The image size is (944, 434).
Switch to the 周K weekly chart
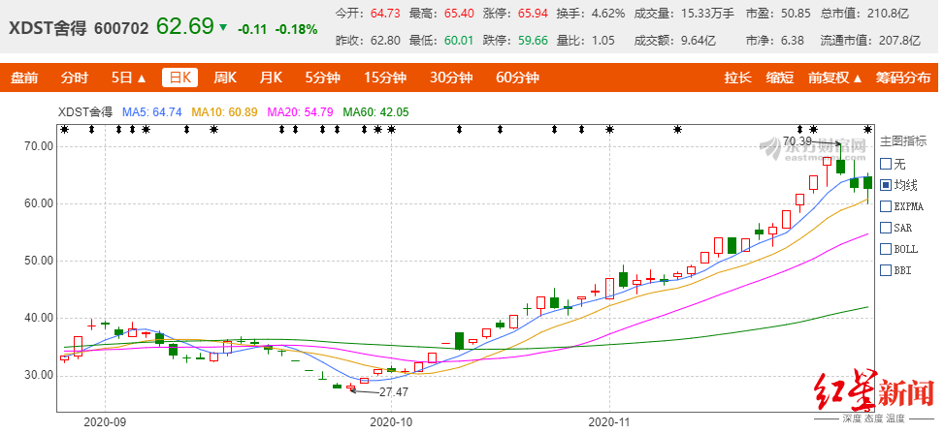coord(225,77)
